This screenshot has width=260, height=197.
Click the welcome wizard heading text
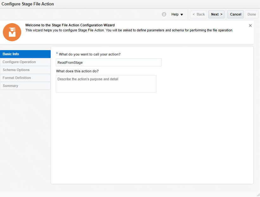click(70, 25)
